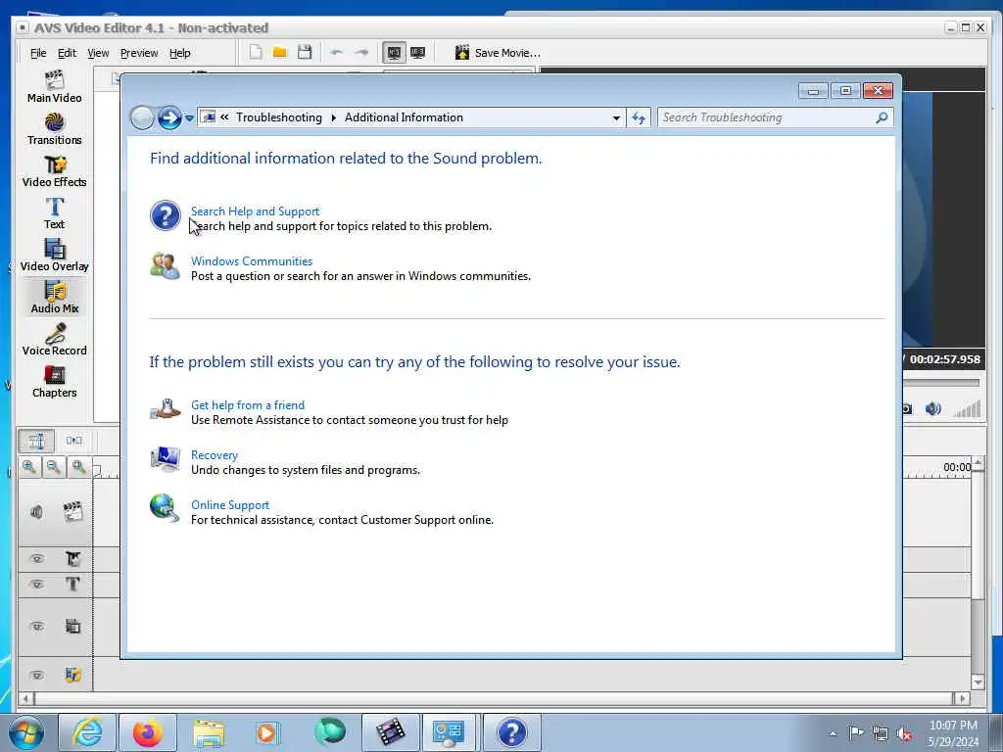Click the preview playback progress bar
Screen dimensions: 1003x752
point(940,383)
